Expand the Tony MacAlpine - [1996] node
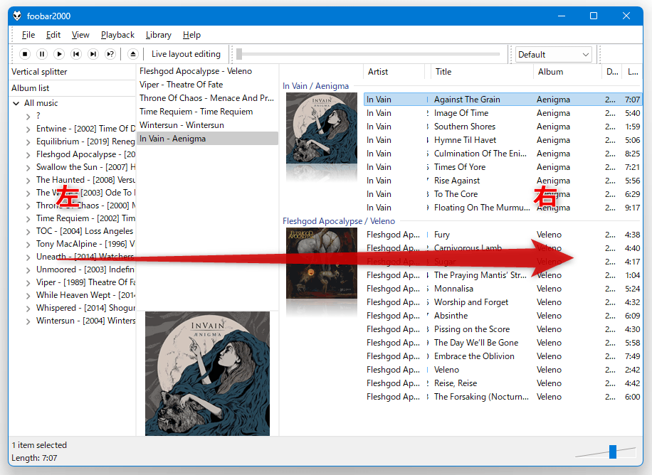Image resolution: width=652 pixels, height=475 pixels. 28,245
